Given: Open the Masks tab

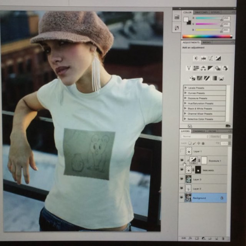Looking at the screenshot, I should (x=206, y=42).
